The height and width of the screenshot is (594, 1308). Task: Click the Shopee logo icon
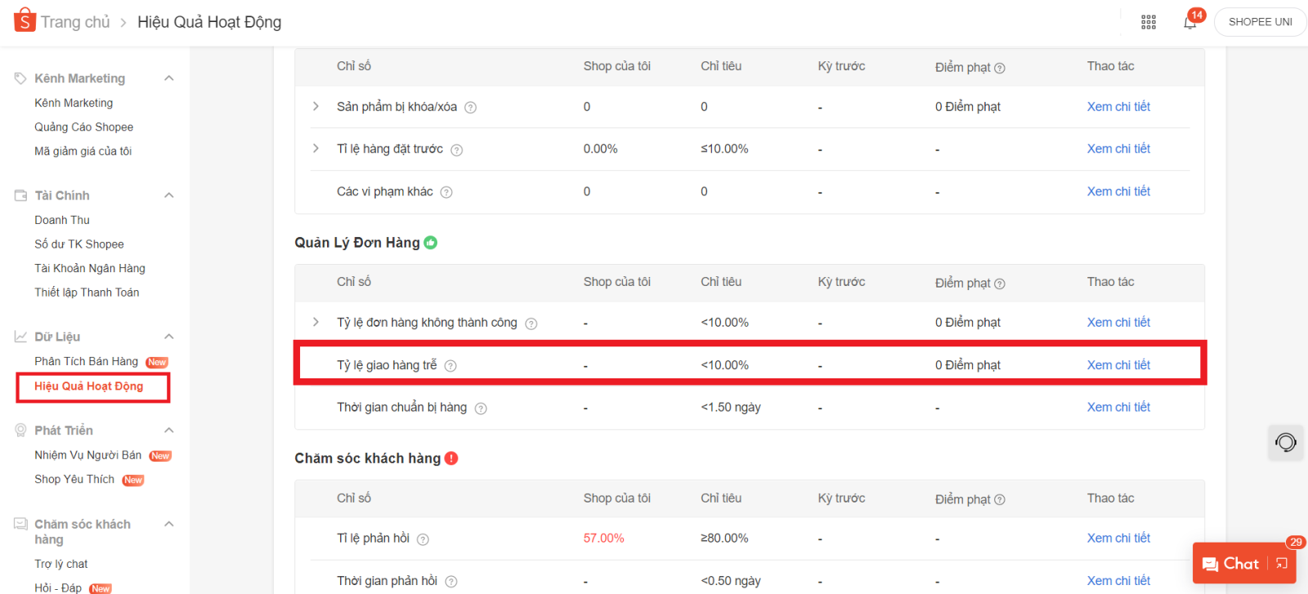pyautogui.click(x=25, y=20)
